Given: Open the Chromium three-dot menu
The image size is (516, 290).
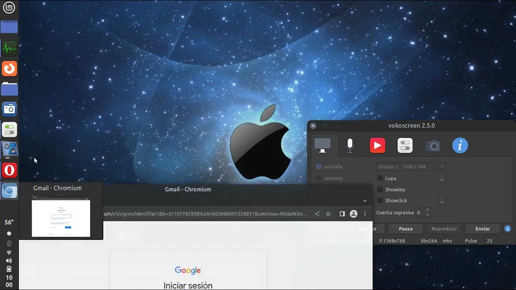Looking at the screenshot, I should tap(365, 214).
